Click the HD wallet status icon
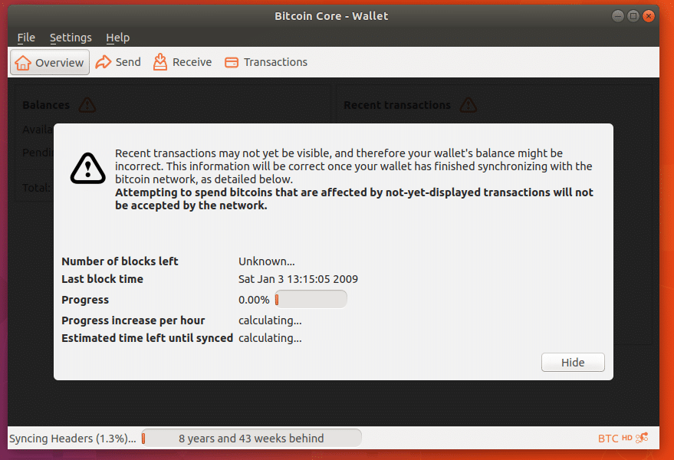Image resolution: width=674 pixels, height=460 pixels. (626, 438)
